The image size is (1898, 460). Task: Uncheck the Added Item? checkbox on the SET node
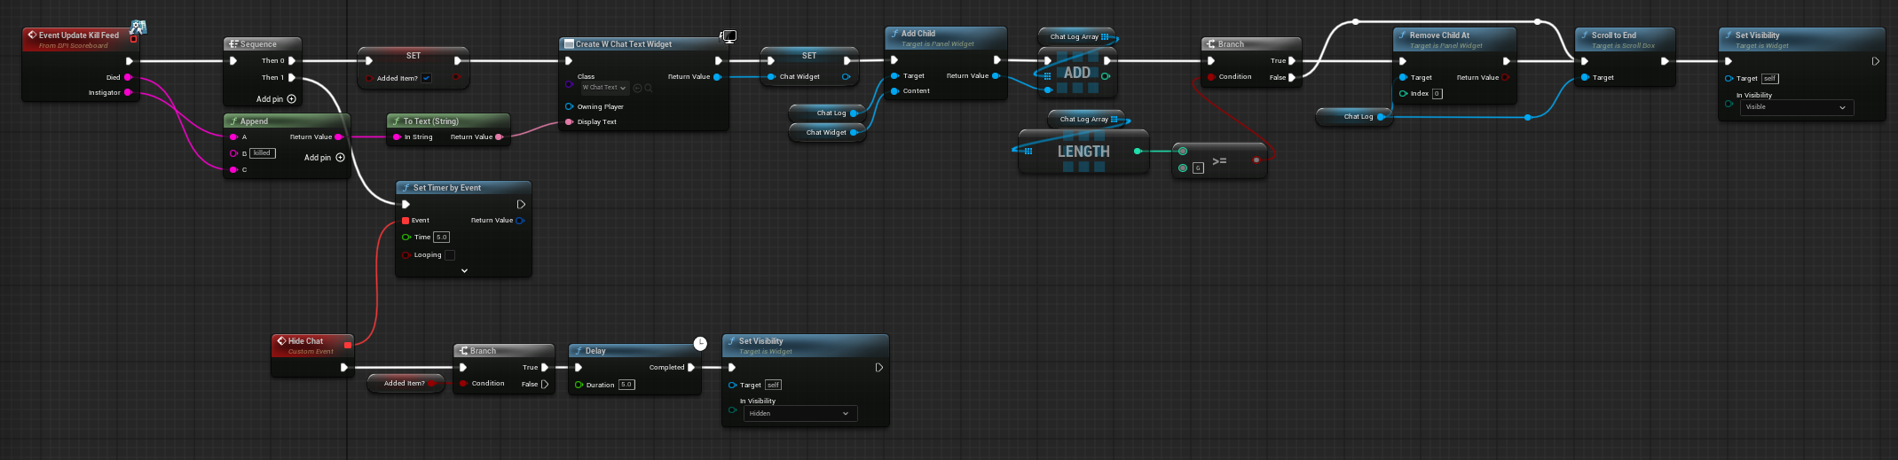click(427, 78)
